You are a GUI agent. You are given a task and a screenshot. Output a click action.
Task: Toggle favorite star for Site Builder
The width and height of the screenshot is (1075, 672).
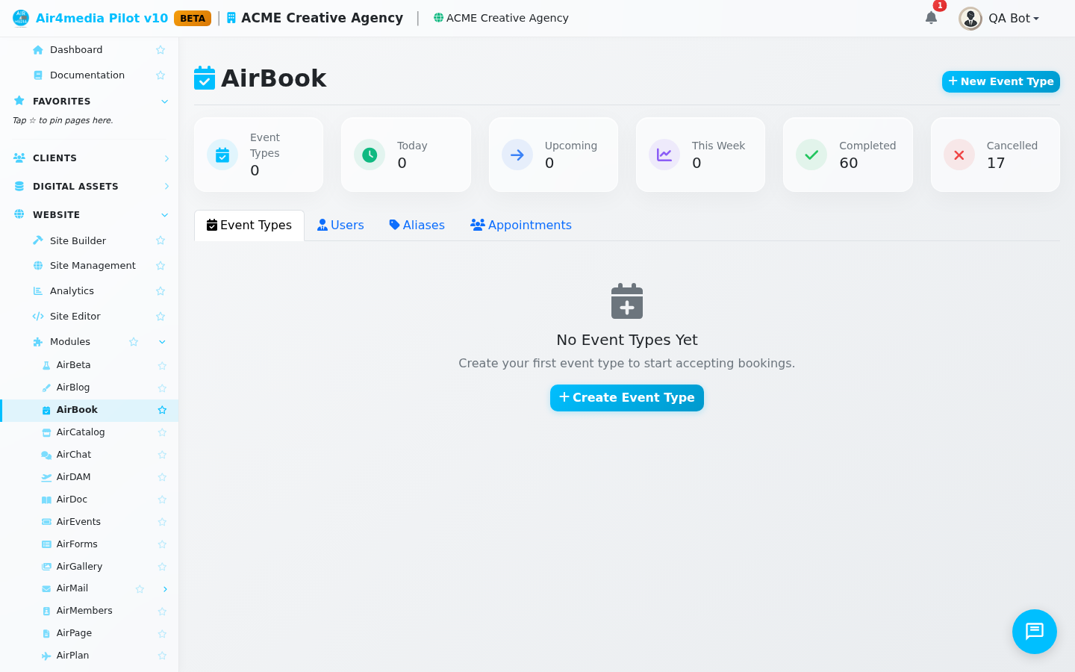pyautogui.click(x=161, y=240)
